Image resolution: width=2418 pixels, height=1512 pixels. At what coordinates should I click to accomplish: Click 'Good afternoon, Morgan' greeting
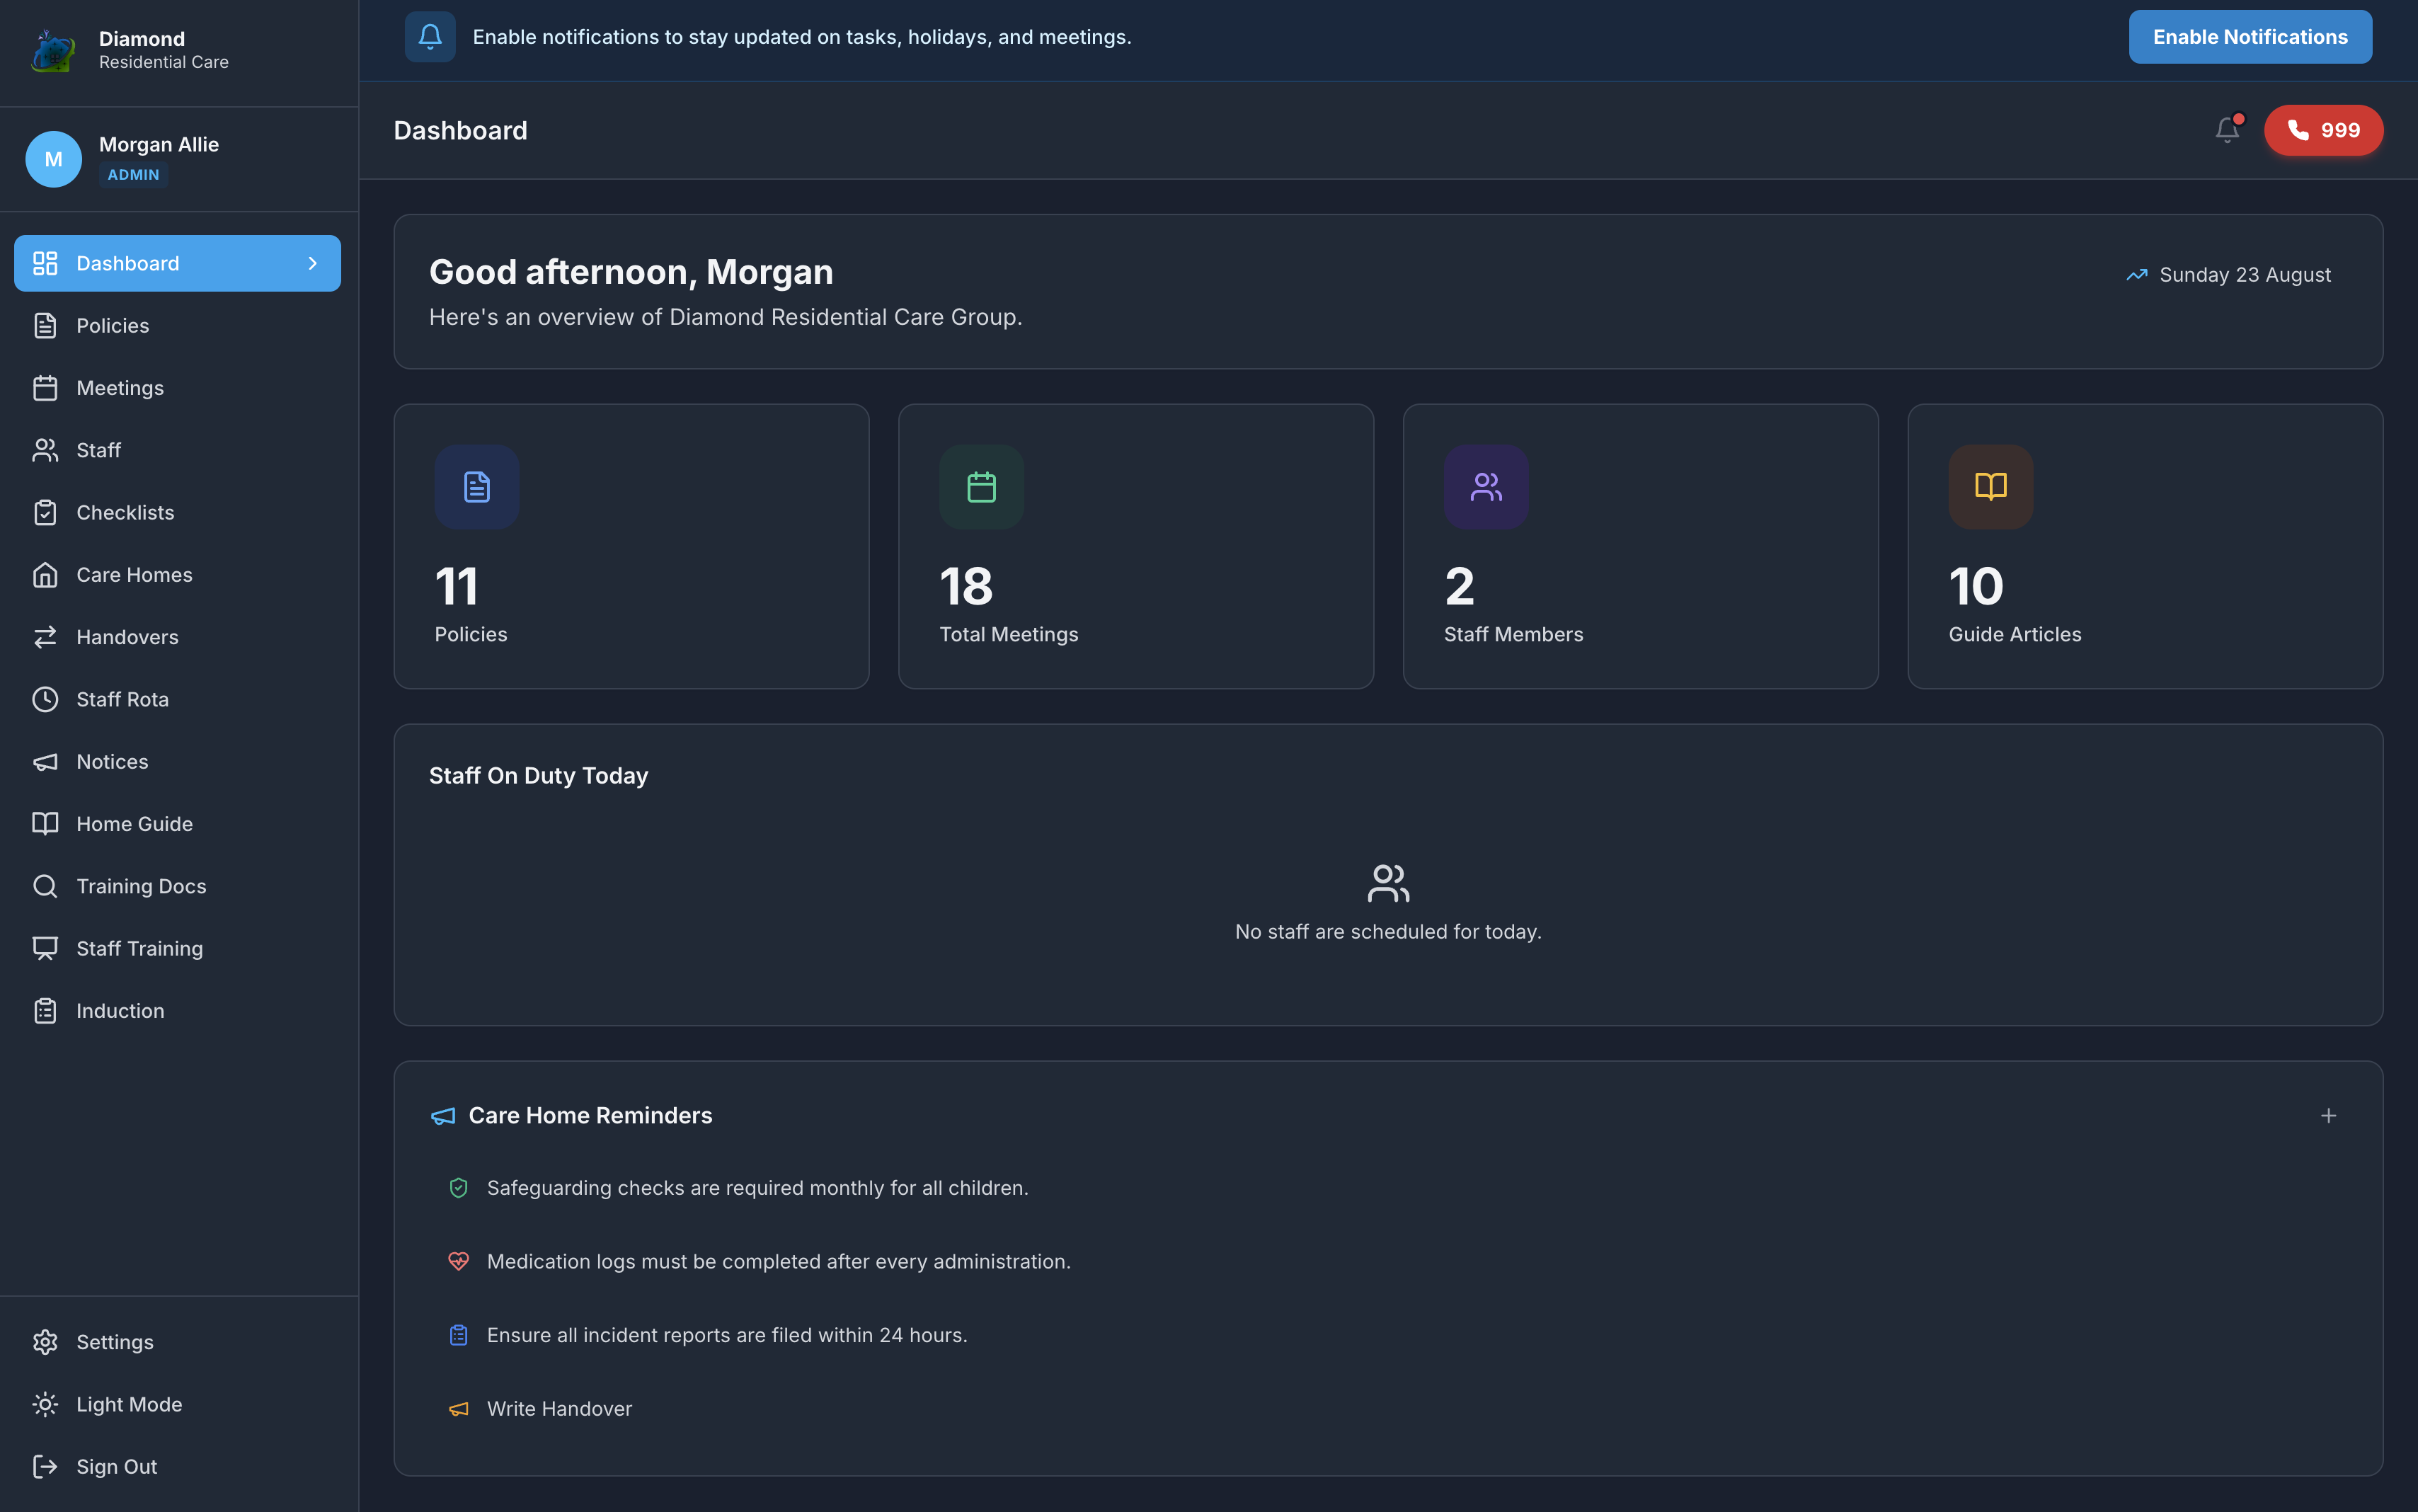(631, 272)
